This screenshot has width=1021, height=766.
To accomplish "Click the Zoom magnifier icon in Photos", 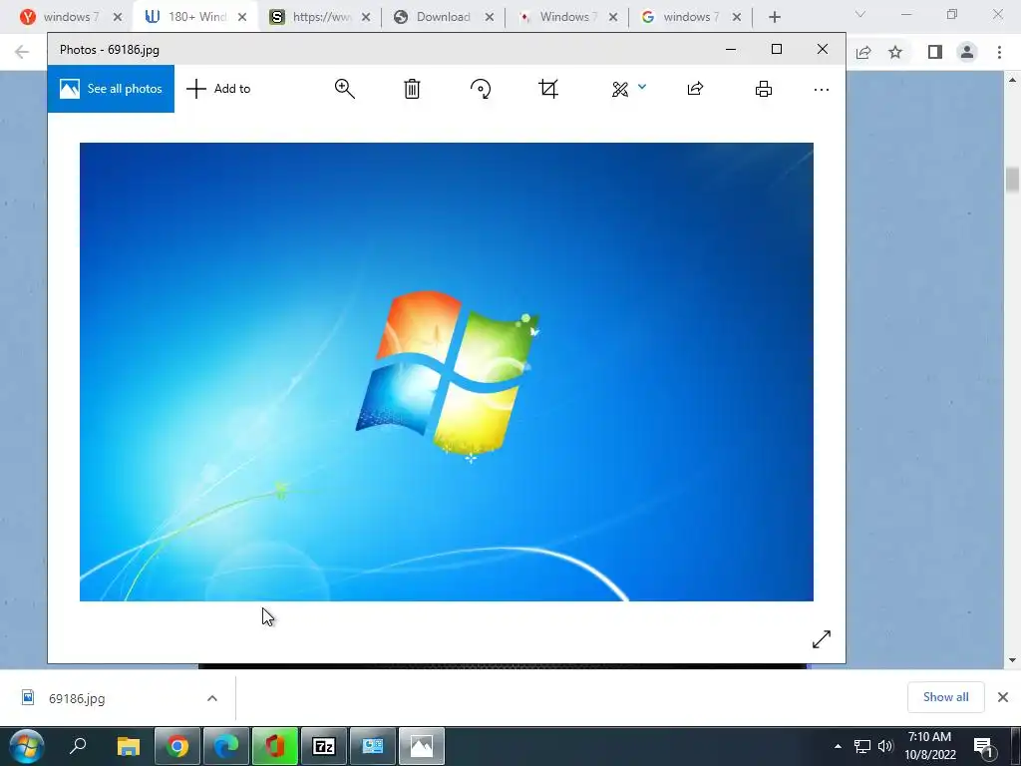I will 344,89.
